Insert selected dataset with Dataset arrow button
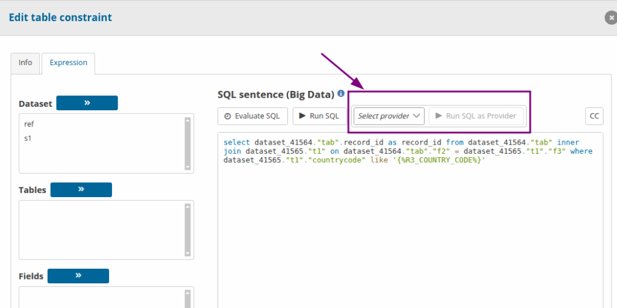 coord(87,103)
